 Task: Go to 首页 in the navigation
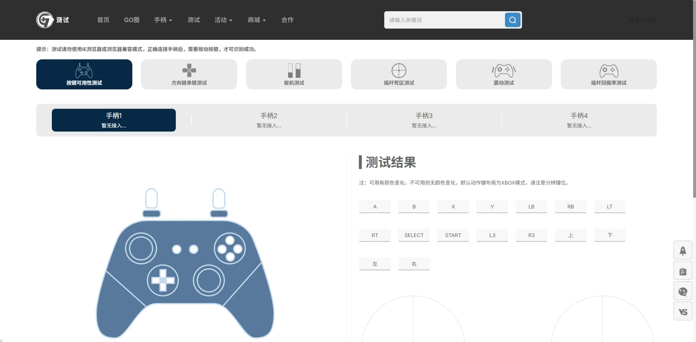tap(103, 20)
